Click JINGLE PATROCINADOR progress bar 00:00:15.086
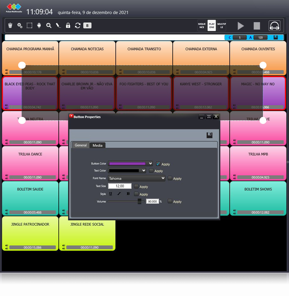Viewport: 289px width, 296px height. [x=33, y=247]
